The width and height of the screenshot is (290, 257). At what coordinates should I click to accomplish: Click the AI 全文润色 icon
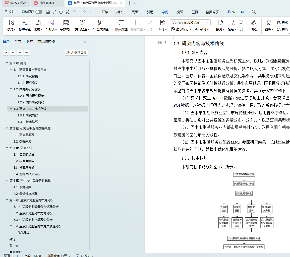tap(100, 23)
